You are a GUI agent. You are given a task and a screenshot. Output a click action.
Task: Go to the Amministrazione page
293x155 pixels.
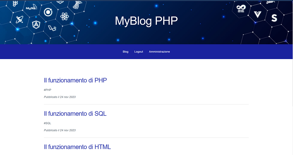(x=159, y=52)
